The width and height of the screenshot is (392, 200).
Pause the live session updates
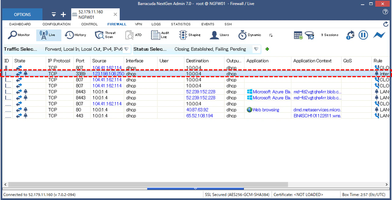click(x=363, y=35)
